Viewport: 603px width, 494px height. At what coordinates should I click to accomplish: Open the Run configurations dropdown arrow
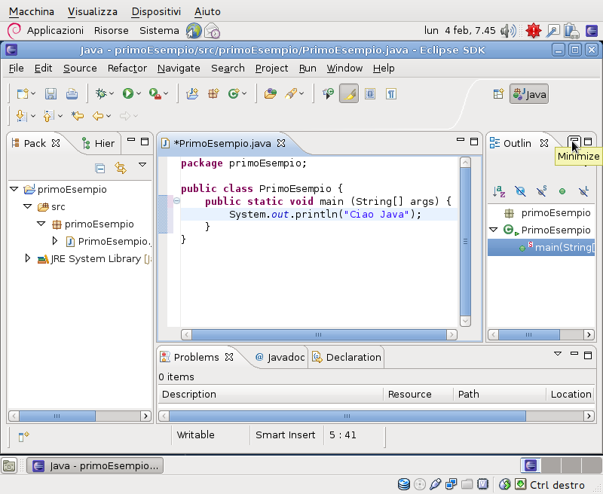coord(139,93)
